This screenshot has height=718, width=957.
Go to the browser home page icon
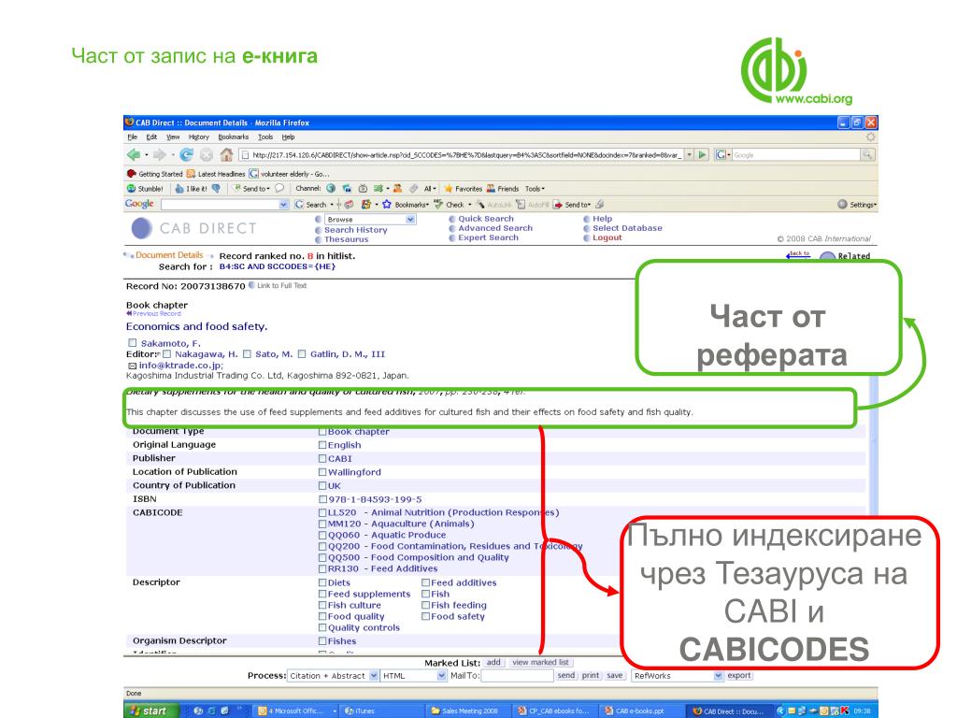(x=226, y=155)
